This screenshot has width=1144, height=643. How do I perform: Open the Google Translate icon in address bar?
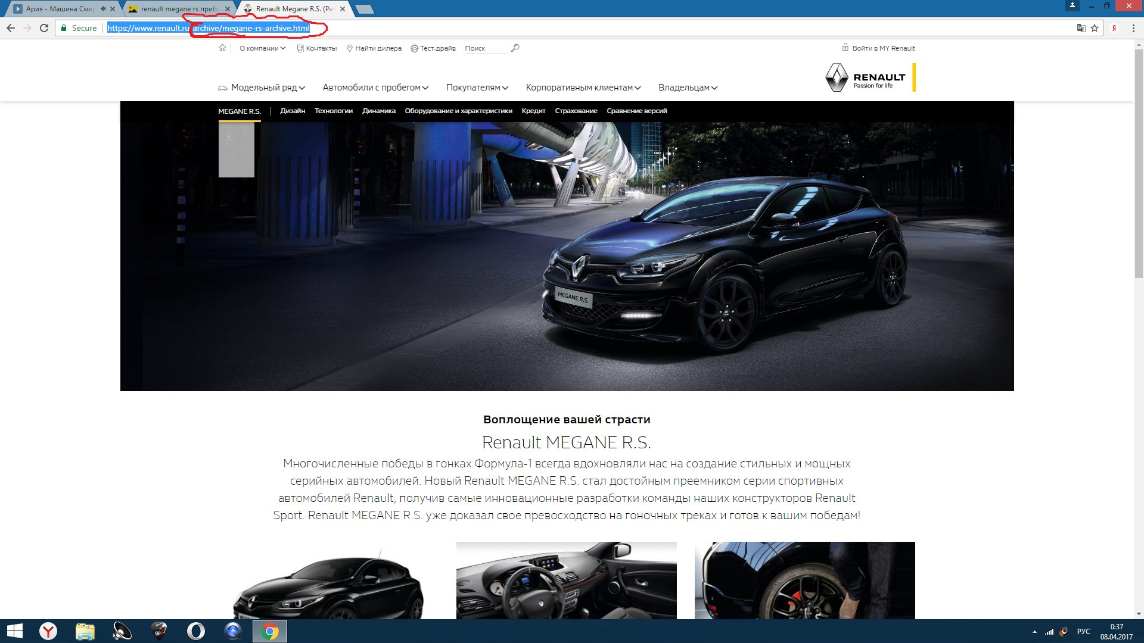[x=1081, y=28]
